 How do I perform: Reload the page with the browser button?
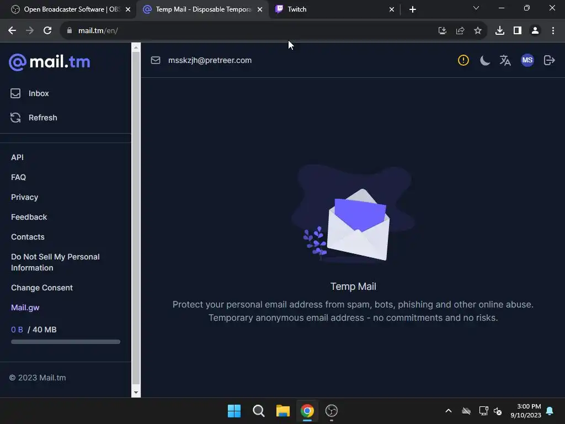pyautogui.click(x=47, y=31)
